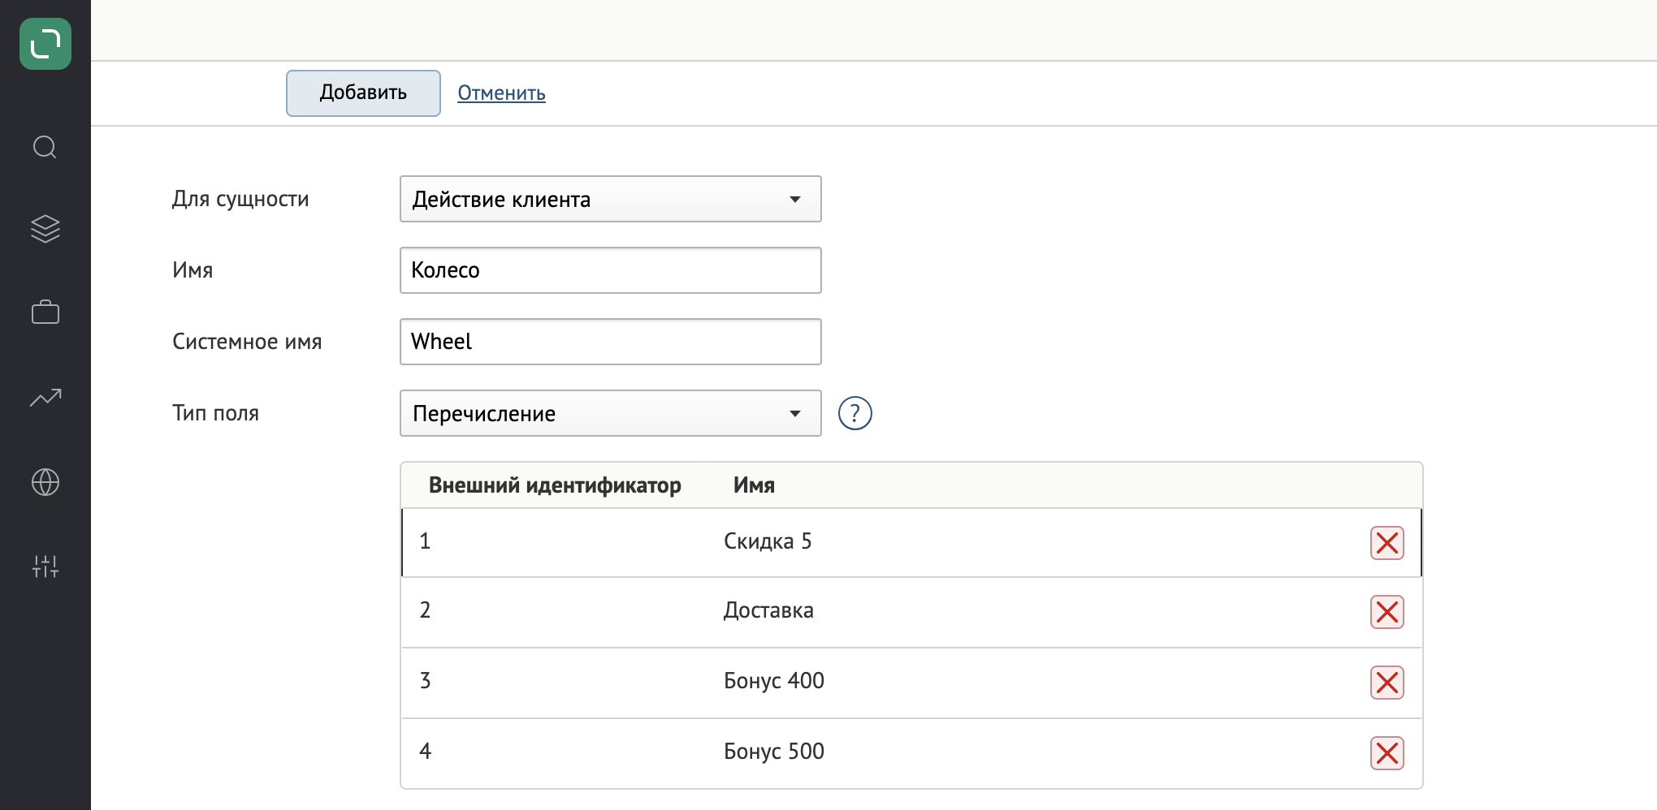Remove the Бонус 500 row
Image resolution: width=1657 pixels, height=810 pixels.
pos(1387,753)
